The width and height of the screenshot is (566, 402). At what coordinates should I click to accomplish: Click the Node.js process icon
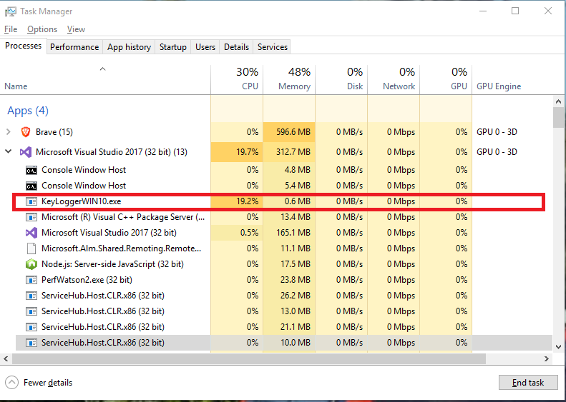tap(31, 264)
